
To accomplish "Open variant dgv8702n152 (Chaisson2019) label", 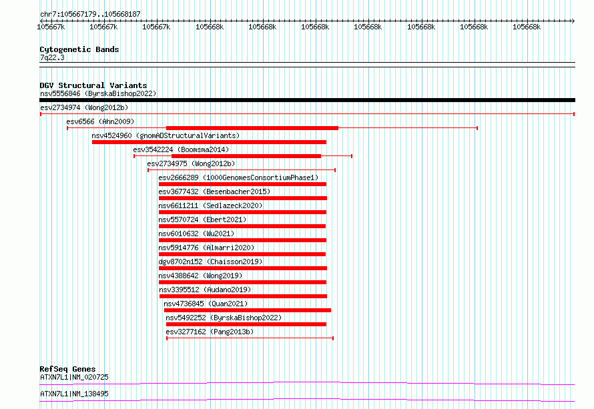I will [x=210, y=262].
